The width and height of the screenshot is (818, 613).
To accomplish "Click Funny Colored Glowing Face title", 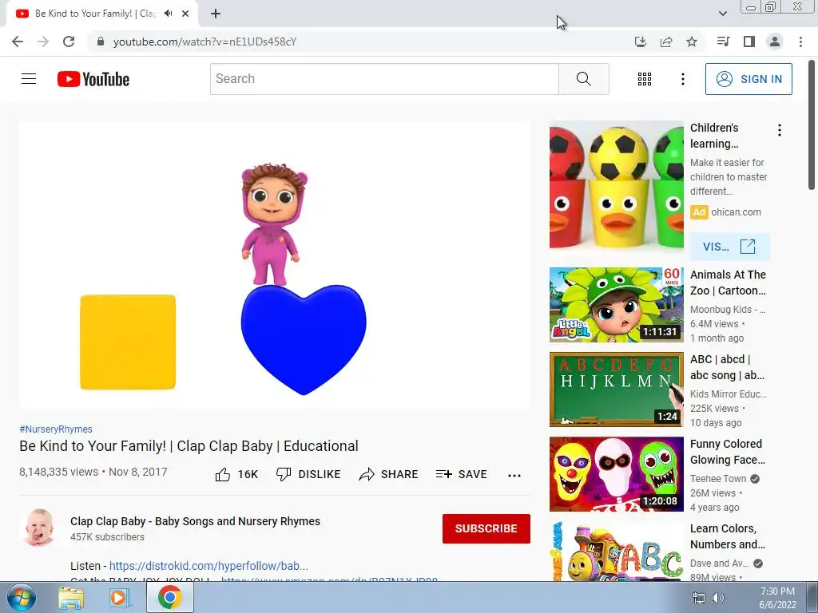I will (727, 452).
